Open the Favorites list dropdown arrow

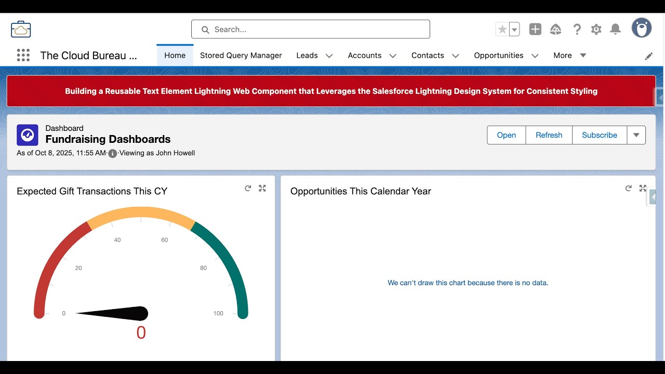(x=514, y=30)
